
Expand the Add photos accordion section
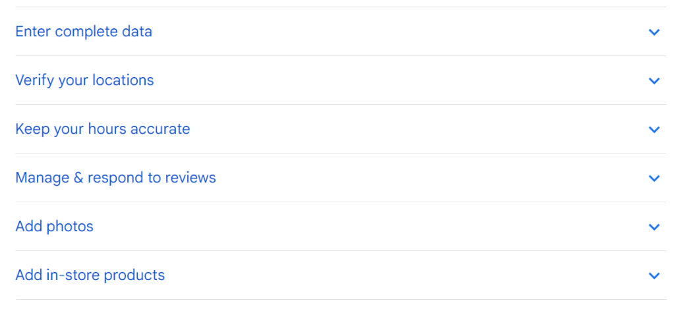click(341, 226)
